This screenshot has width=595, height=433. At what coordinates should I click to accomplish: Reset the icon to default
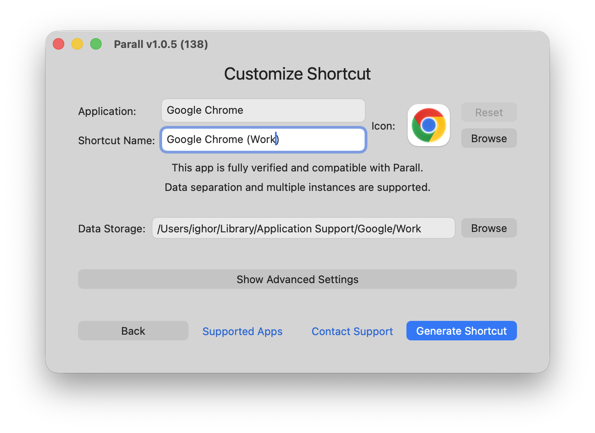(x=489, y=112)
